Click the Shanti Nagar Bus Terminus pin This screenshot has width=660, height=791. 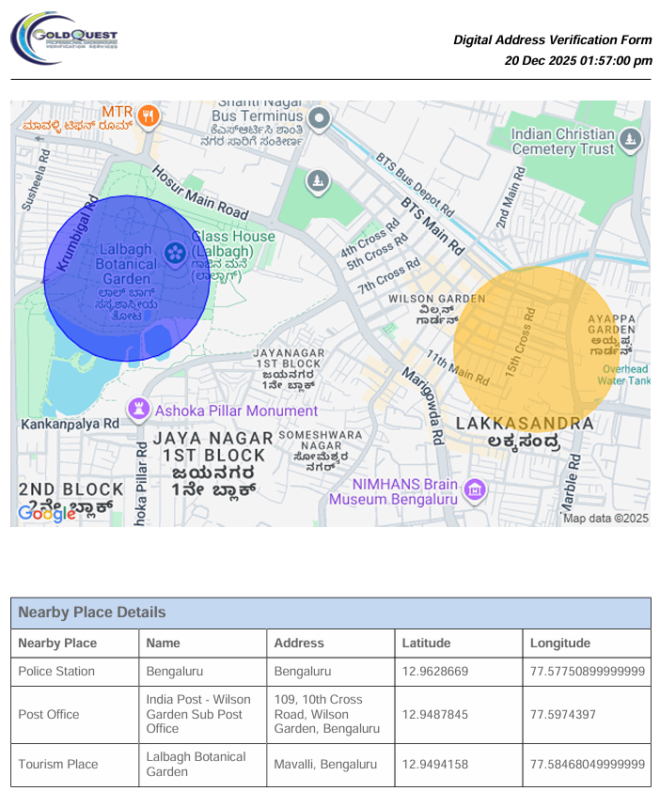click(x=319, y=119)
